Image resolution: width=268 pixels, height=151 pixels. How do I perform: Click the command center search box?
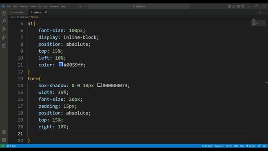tap(139, 6)
